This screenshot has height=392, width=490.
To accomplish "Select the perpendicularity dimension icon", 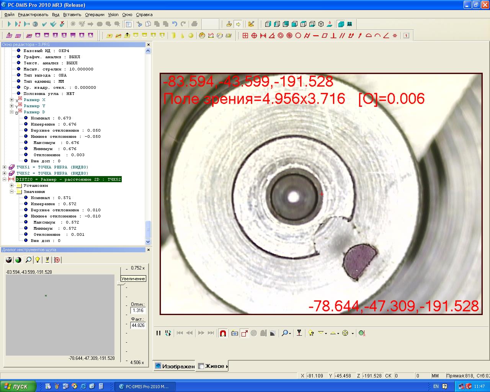I will (x=333, y=36).
